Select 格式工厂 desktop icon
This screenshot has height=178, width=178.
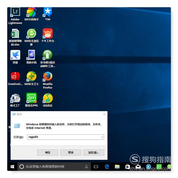click(15, 100)
